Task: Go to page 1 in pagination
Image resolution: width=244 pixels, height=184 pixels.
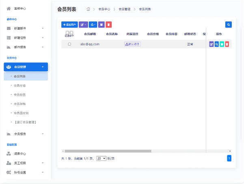Action: pyautogui.click(x=229, y=158)
